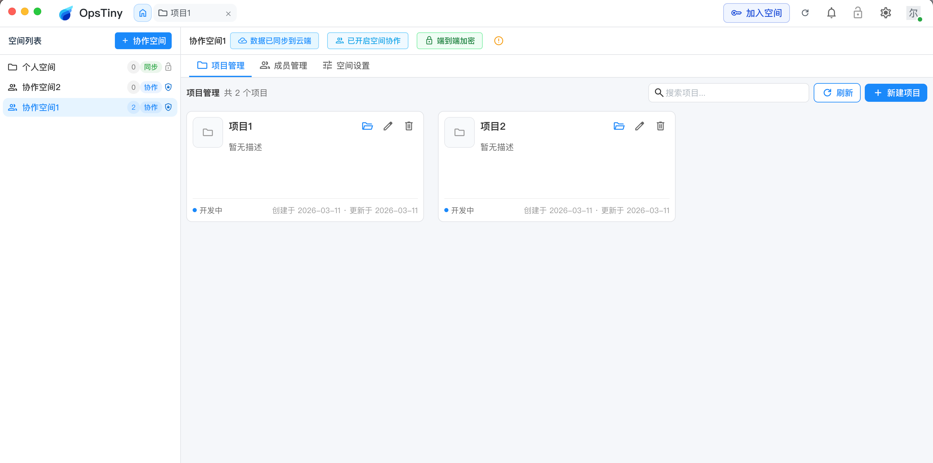Open the settings gear
Image resolution: width=933 pixels, height=463 pixels.
(885, 13)
